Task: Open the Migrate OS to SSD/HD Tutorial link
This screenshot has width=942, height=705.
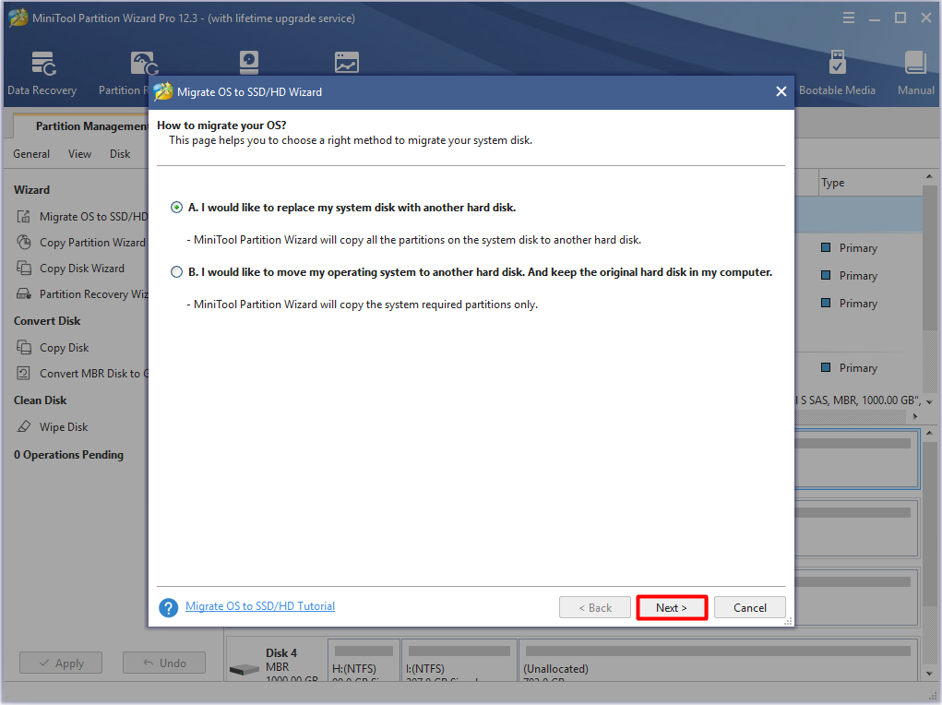Action: (x=260, y=606)
